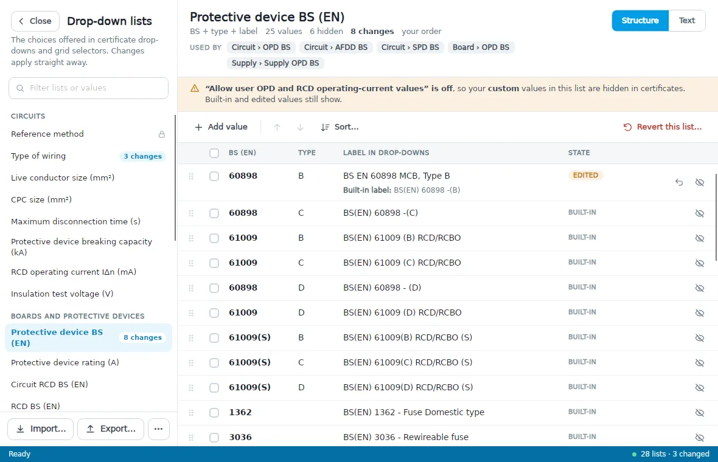Screen dimensions: 718x462
Task: Tick checkbox for 60898 type D row
Action: pyautogui.click(x=214, y=288)
